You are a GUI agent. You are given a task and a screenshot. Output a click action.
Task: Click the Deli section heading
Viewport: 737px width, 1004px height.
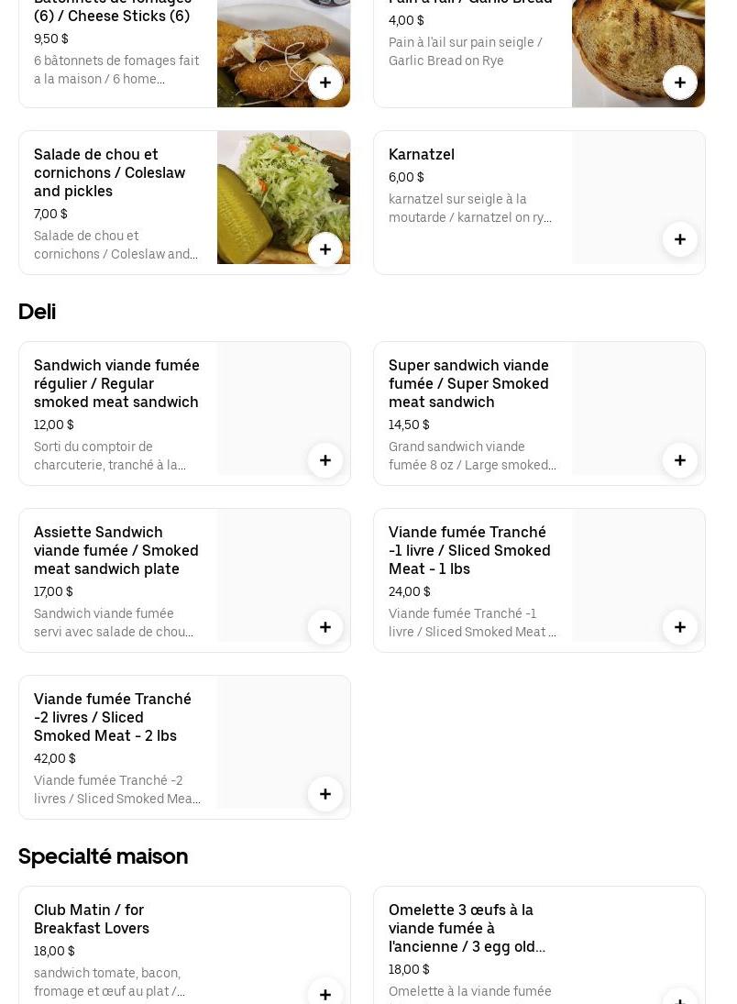[38, 312]
